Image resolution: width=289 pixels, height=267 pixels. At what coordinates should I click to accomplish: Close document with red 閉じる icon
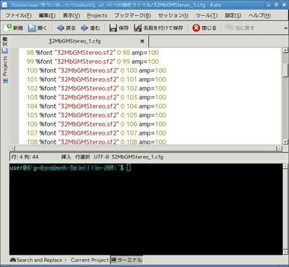click(x=204, y=28)
